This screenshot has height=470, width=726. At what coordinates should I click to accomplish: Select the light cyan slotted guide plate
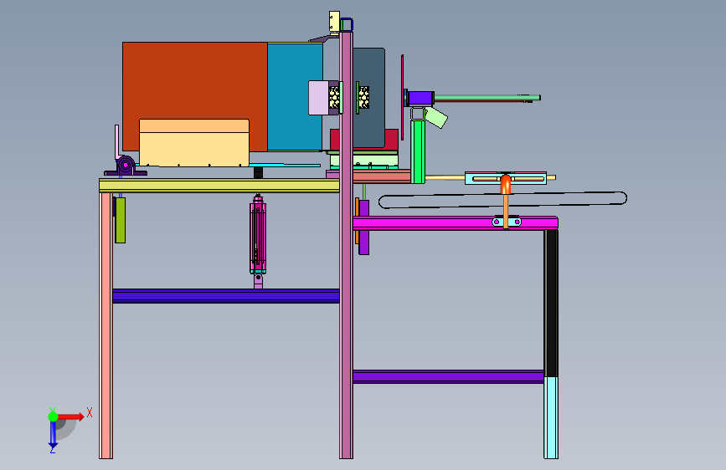[x=506, y=178]
